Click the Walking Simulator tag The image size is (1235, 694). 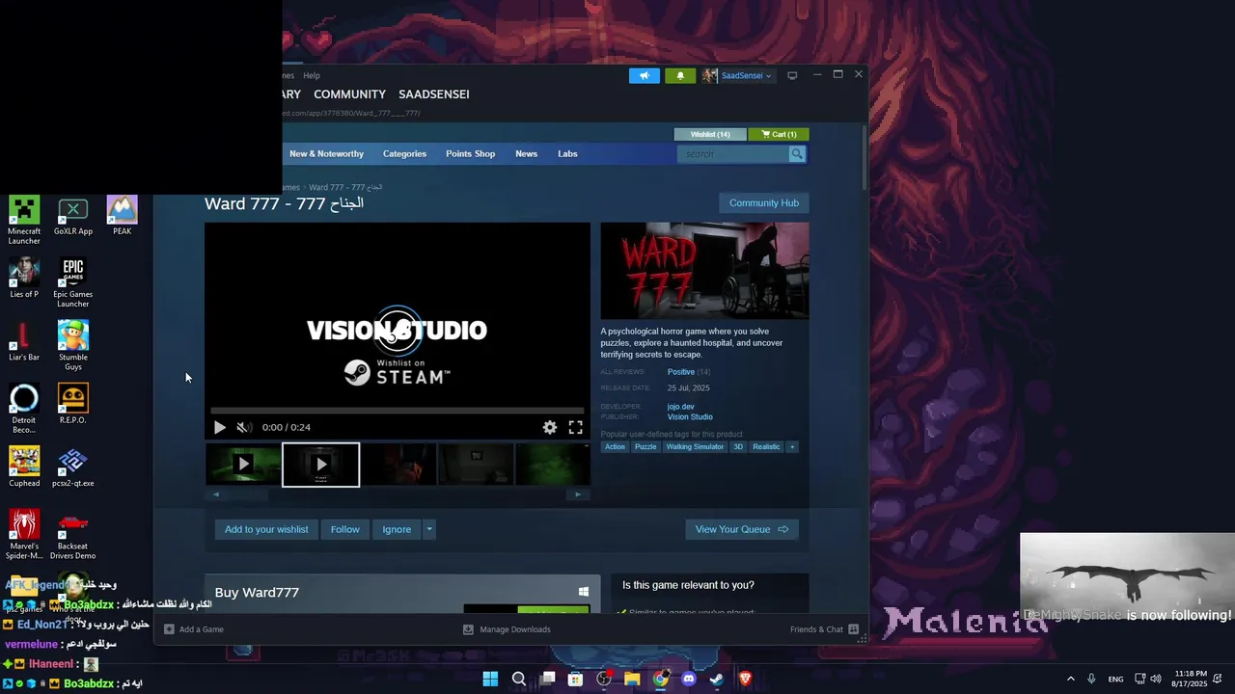click(695, 447)
